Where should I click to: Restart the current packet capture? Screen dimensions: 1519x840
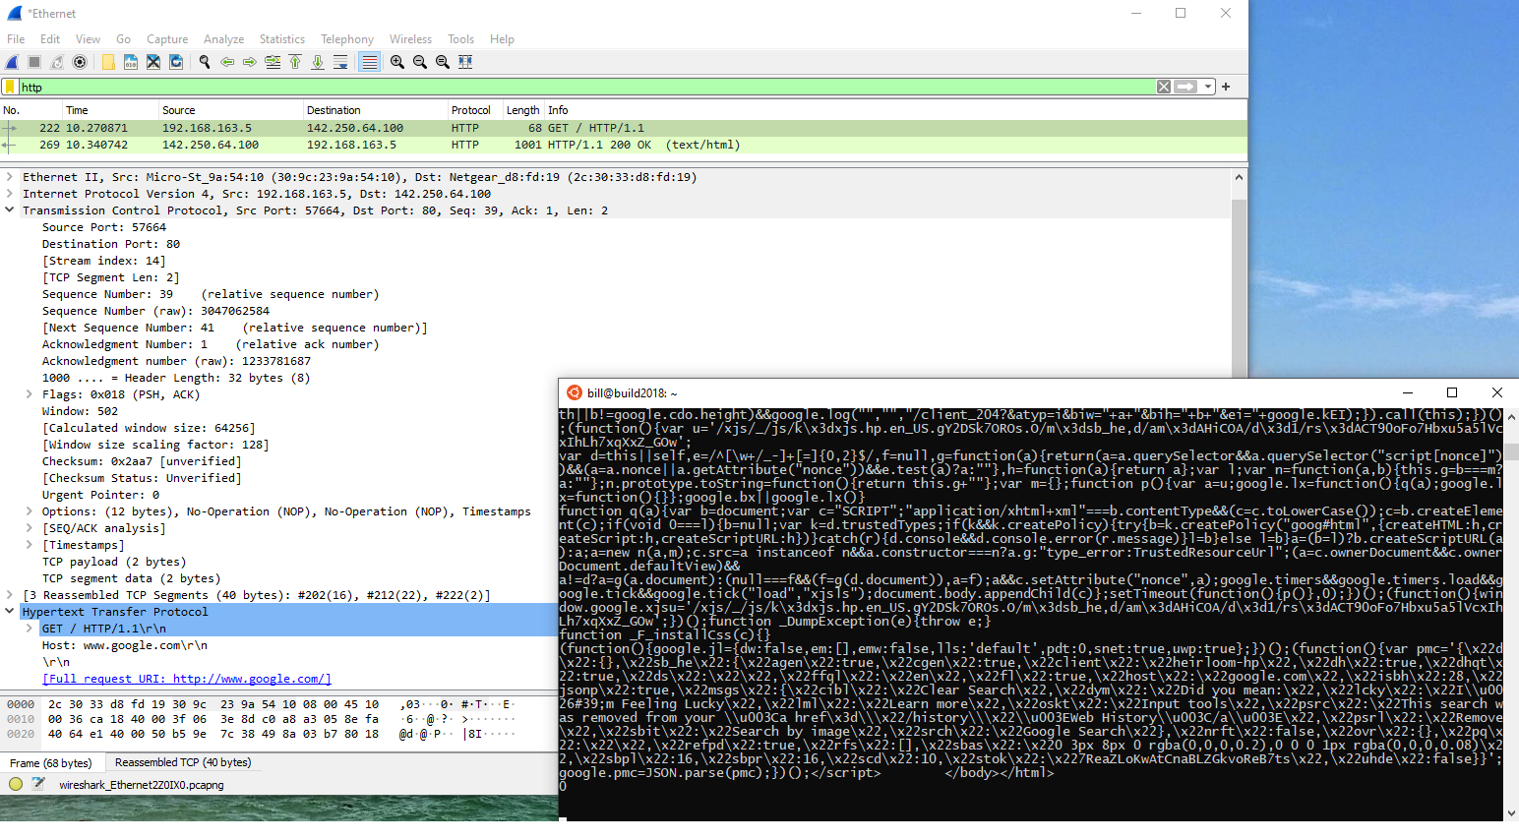click(57, 62)
